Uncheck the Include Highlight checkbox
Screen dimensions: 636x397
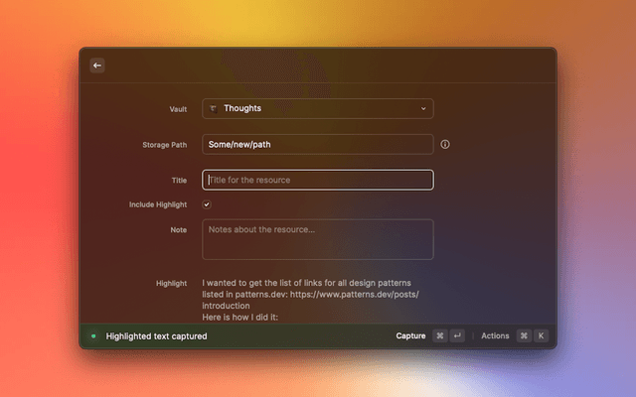click(207, 204)
